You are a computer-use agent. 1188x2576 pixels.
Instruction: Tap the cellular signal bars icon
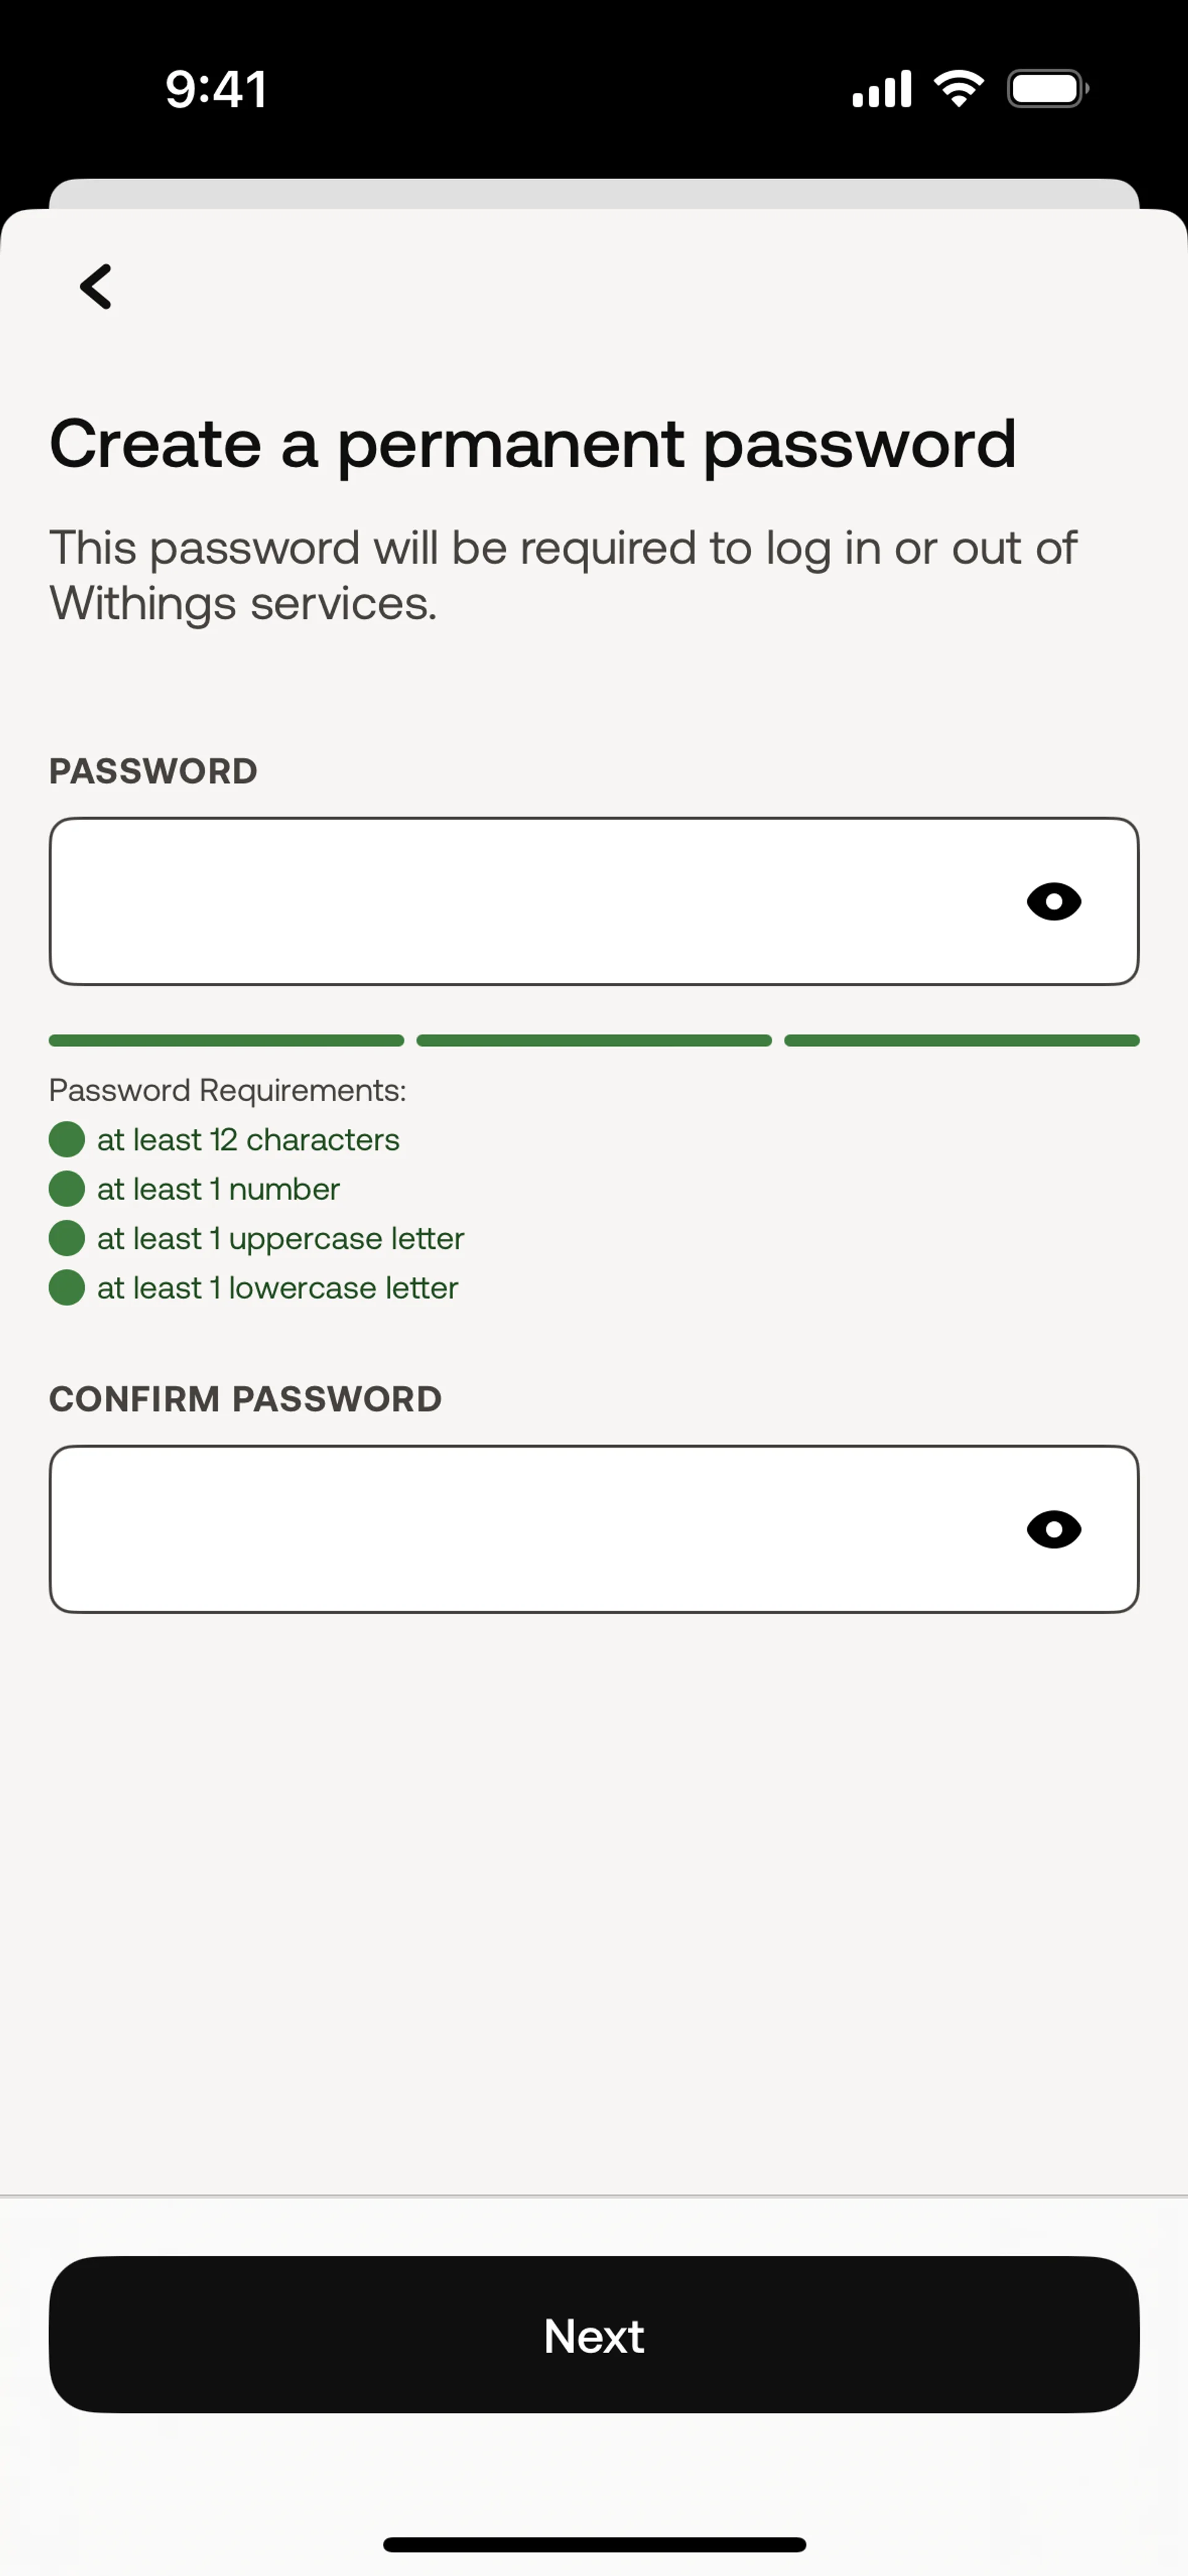pos(881,89)
